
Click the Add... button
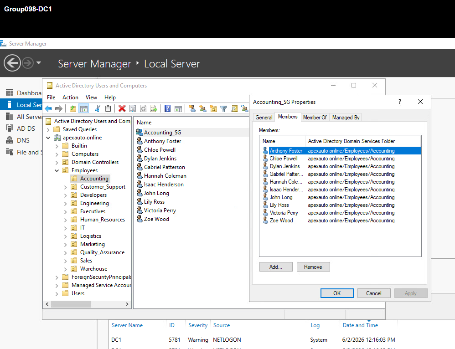pyautogui.click(x=276, y=267)
